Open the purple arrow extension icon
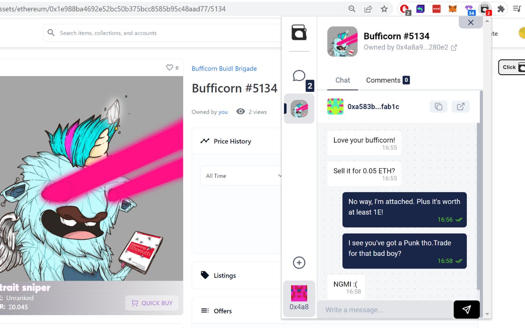This screenshot has width=525, height=328. click(x=420, y=9)
